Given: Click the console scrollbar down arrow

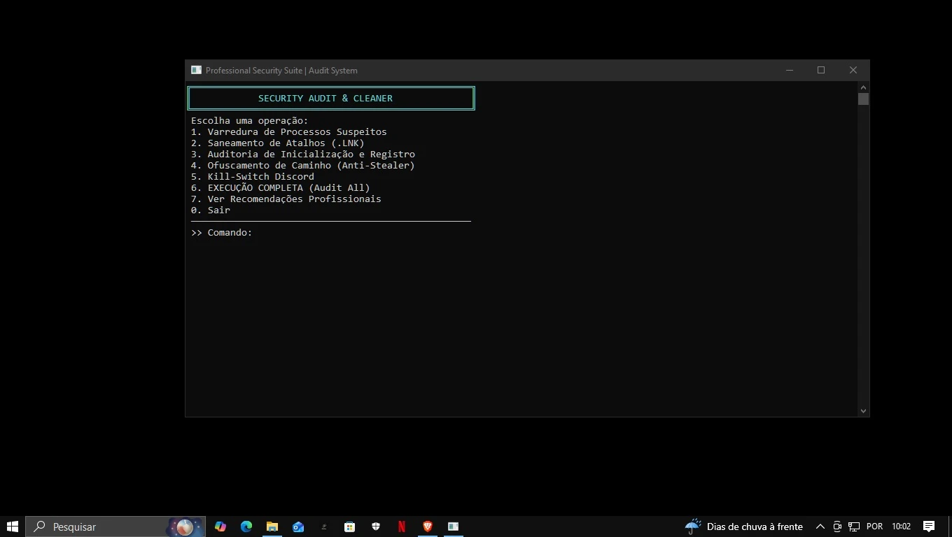Looking at the screenshot, I should 863,411.
